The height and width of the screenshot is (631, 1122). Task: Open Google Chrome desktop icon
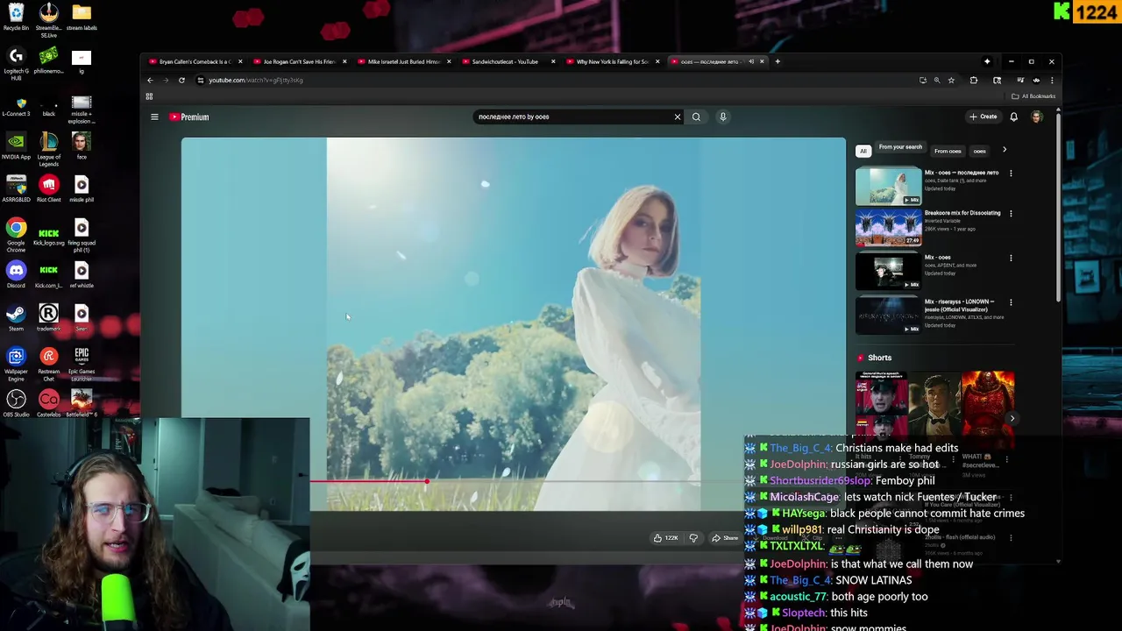[16, 236]
